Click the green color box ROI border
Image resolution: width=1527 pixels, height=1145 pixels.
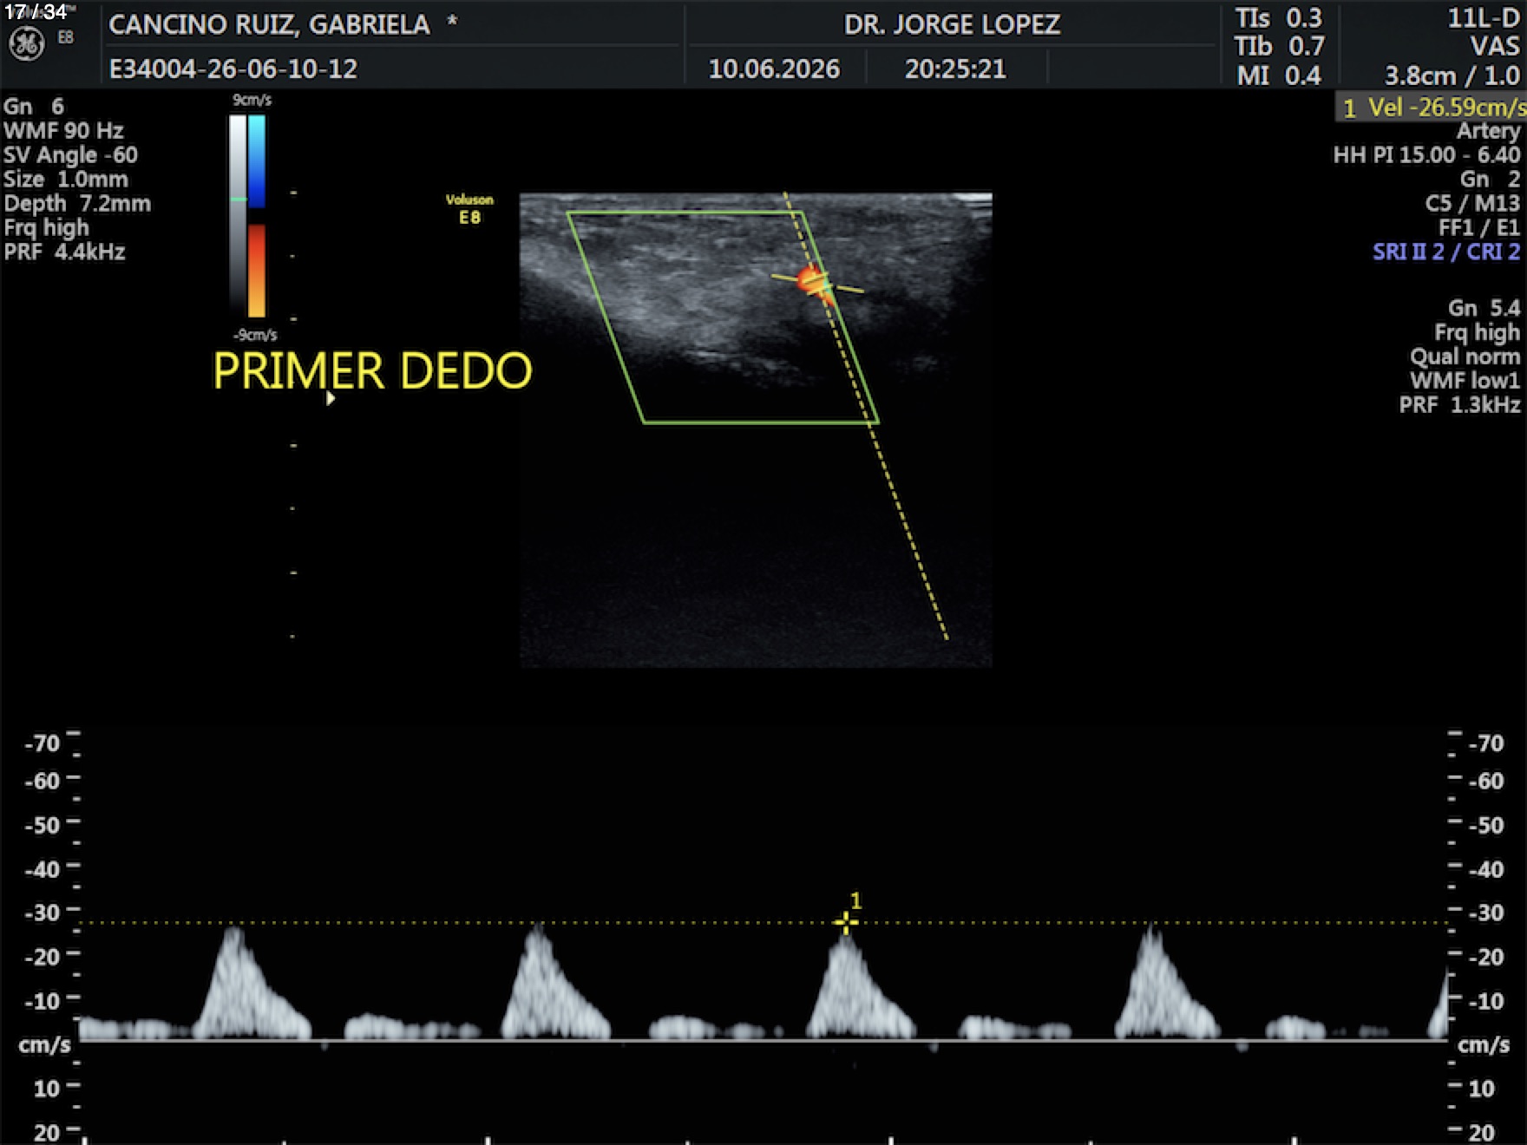point(723,317)
